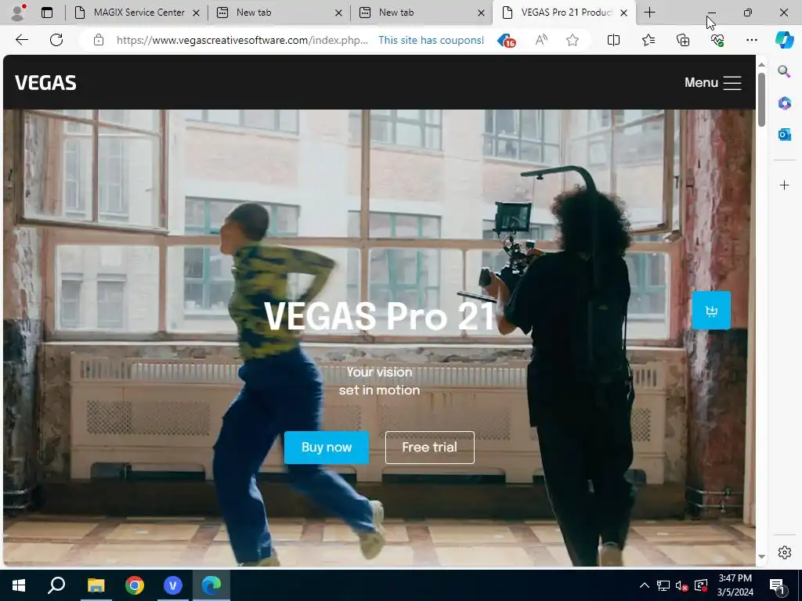
Task: Click the scrollbar up arrow
Action: pos(761,64)
